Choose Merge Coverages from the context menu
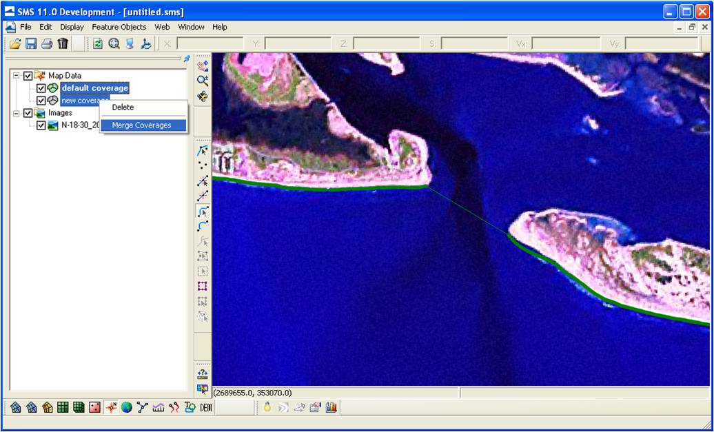Screen dimensions: 714x432 pyautogui.click(x=143, y=125)
